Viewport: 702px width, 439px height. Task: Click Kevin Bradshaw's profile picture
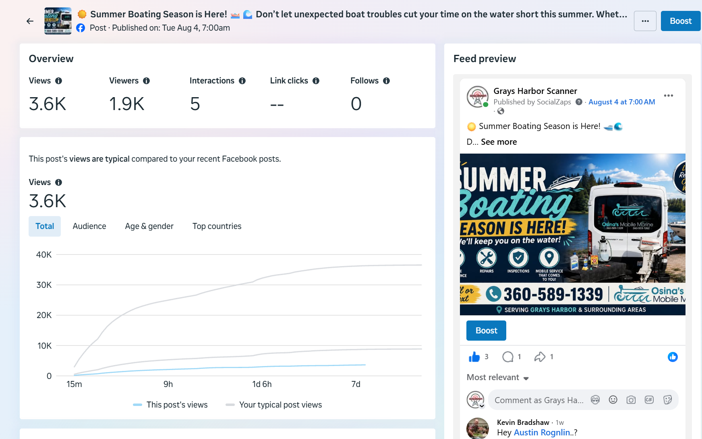point(478,429)
